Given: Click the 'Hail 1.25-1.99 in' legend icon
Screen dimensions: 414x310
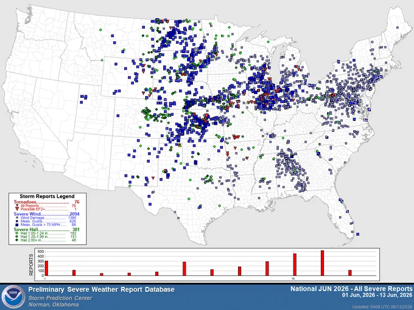Looking at the screenshot, I should [x=17, y=236].
